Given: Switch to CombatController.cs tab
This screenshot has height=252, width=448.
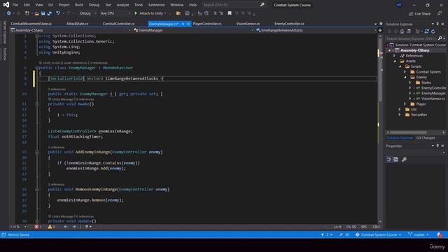Looking at the screenshot, I should pos(118,24).
